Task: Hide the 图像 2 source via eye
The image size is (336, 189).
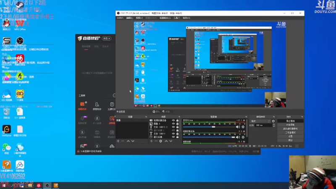Action: (x=173, y=123)
